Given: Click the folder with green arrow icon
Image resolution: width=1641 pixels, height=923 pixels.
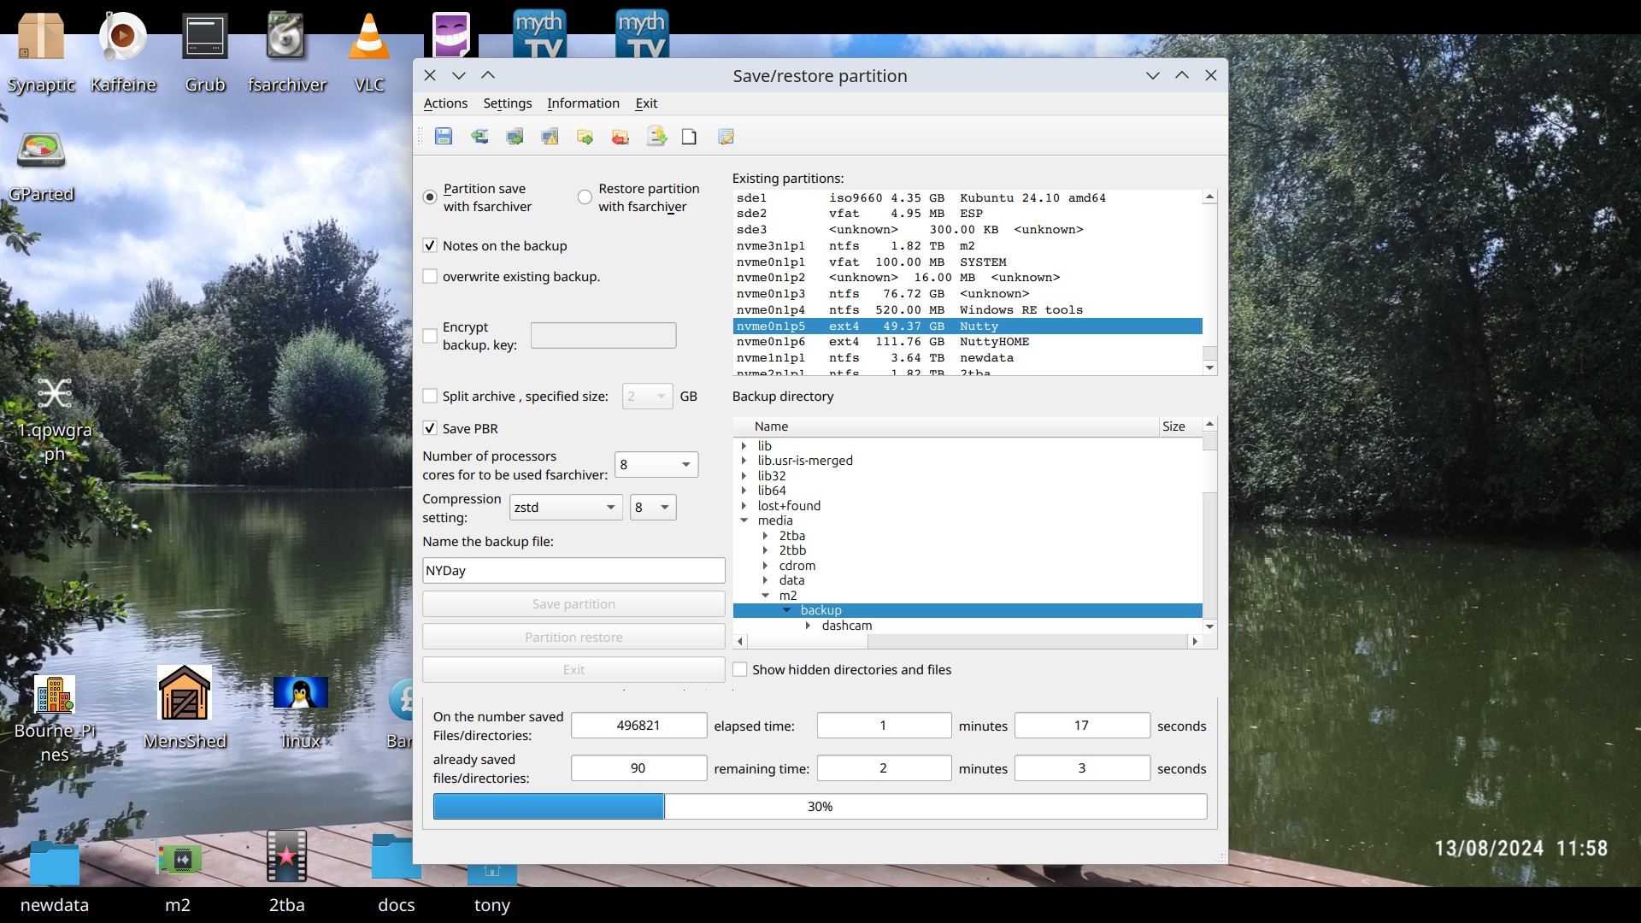Looking at the screenshot, I should [585, 137].
